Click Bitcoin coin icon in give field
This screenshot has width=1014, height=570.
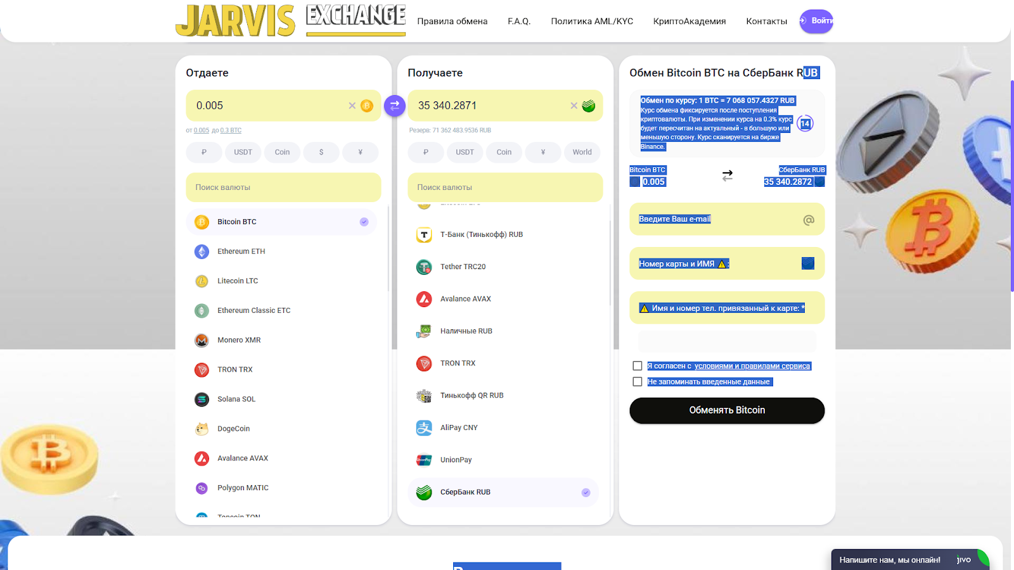click(367, 106)
